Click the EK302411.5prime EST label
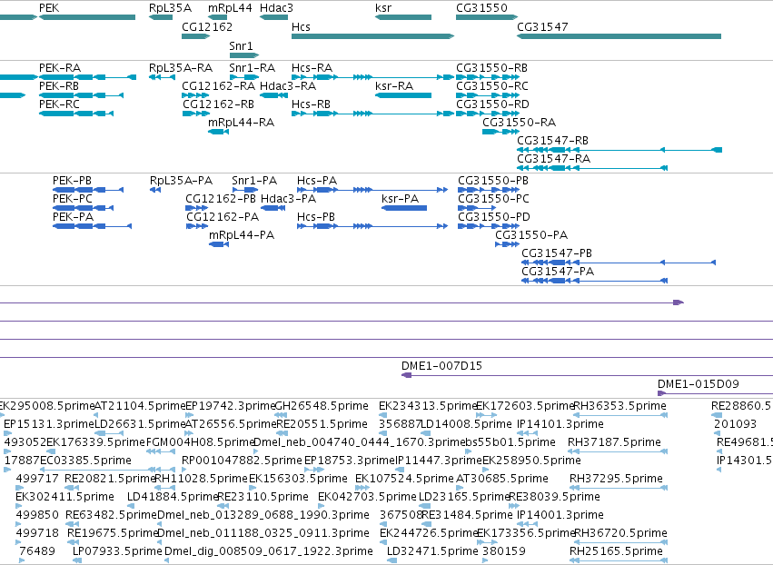 [64, 497]
